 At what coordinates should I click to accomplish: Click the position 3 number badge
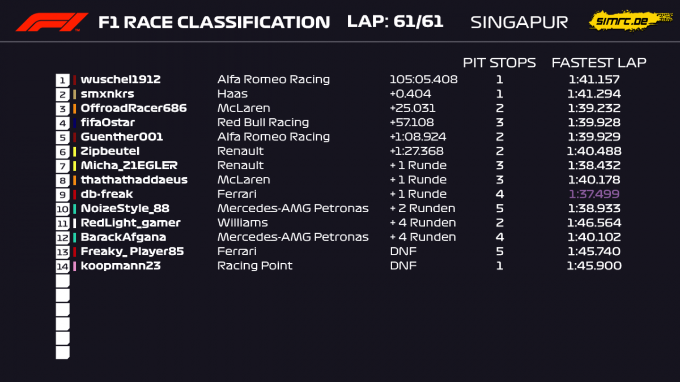click(62, 109)
